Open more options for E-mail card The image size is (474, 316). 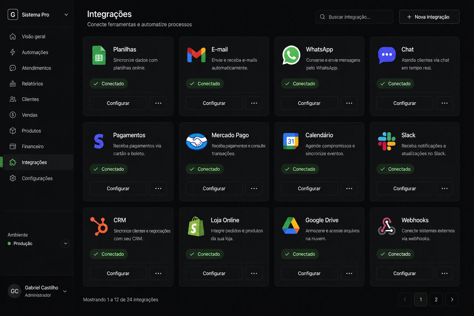254,103
